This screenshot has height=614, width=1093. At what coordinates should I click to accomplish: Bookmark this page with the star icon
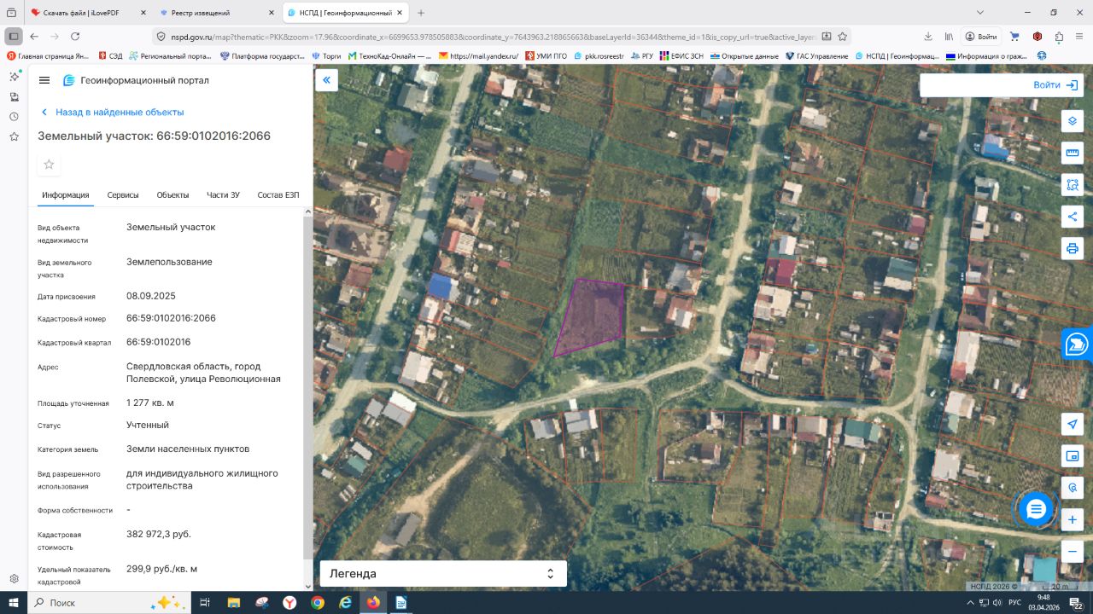click(x=843, y=37)
